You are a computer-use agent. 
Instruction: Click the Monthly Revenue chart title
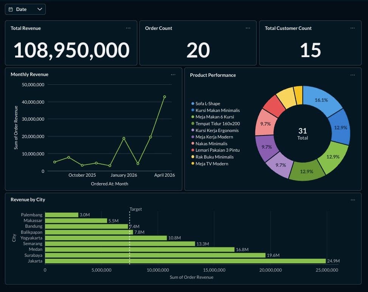click(30, 75)
